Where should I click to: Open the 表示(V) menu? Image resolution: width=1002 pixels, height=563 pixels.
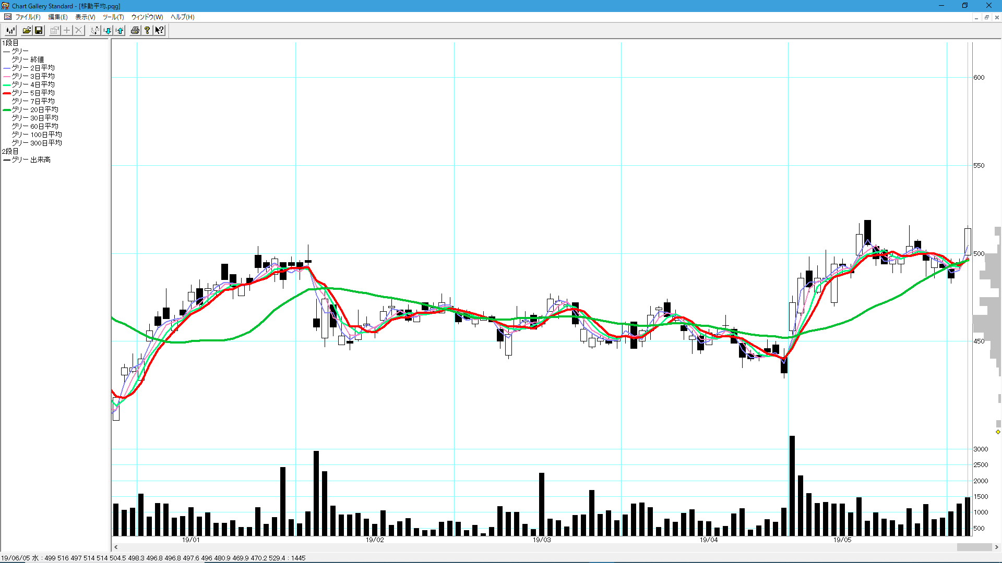click(x=85, y=17)
